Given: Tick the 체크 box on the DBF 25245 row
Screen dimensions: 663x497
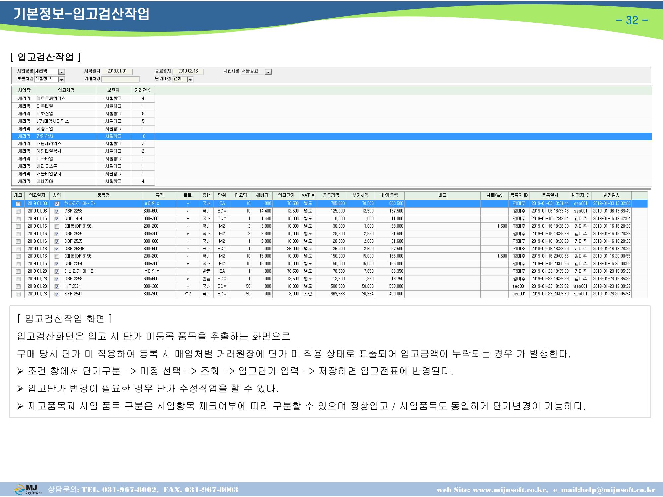Looking at the screenshot, I should click(18, 249).
